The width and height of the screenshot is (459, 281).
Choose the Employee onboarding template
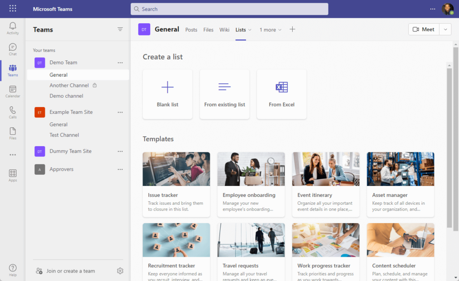(x=251, y=184)
